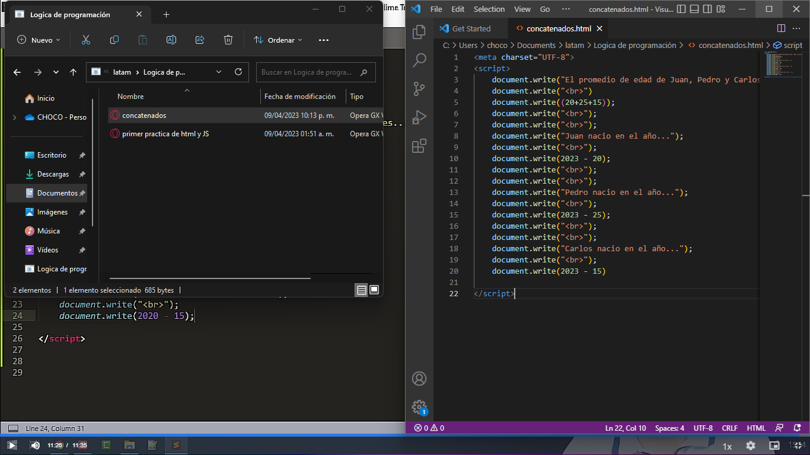Mute the video player volume
This screenshot has height=455, width=810.
click(35, 445)
